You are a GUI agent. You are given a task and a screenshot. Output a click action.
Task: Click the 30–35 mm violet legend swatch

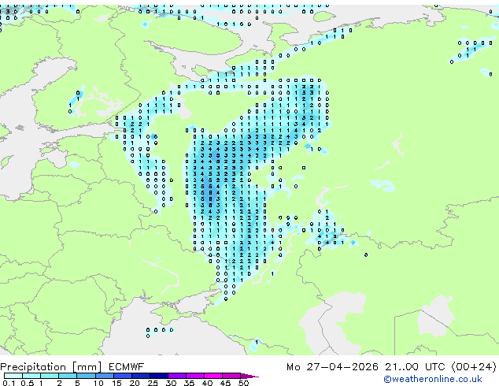[x=177, y=376]
